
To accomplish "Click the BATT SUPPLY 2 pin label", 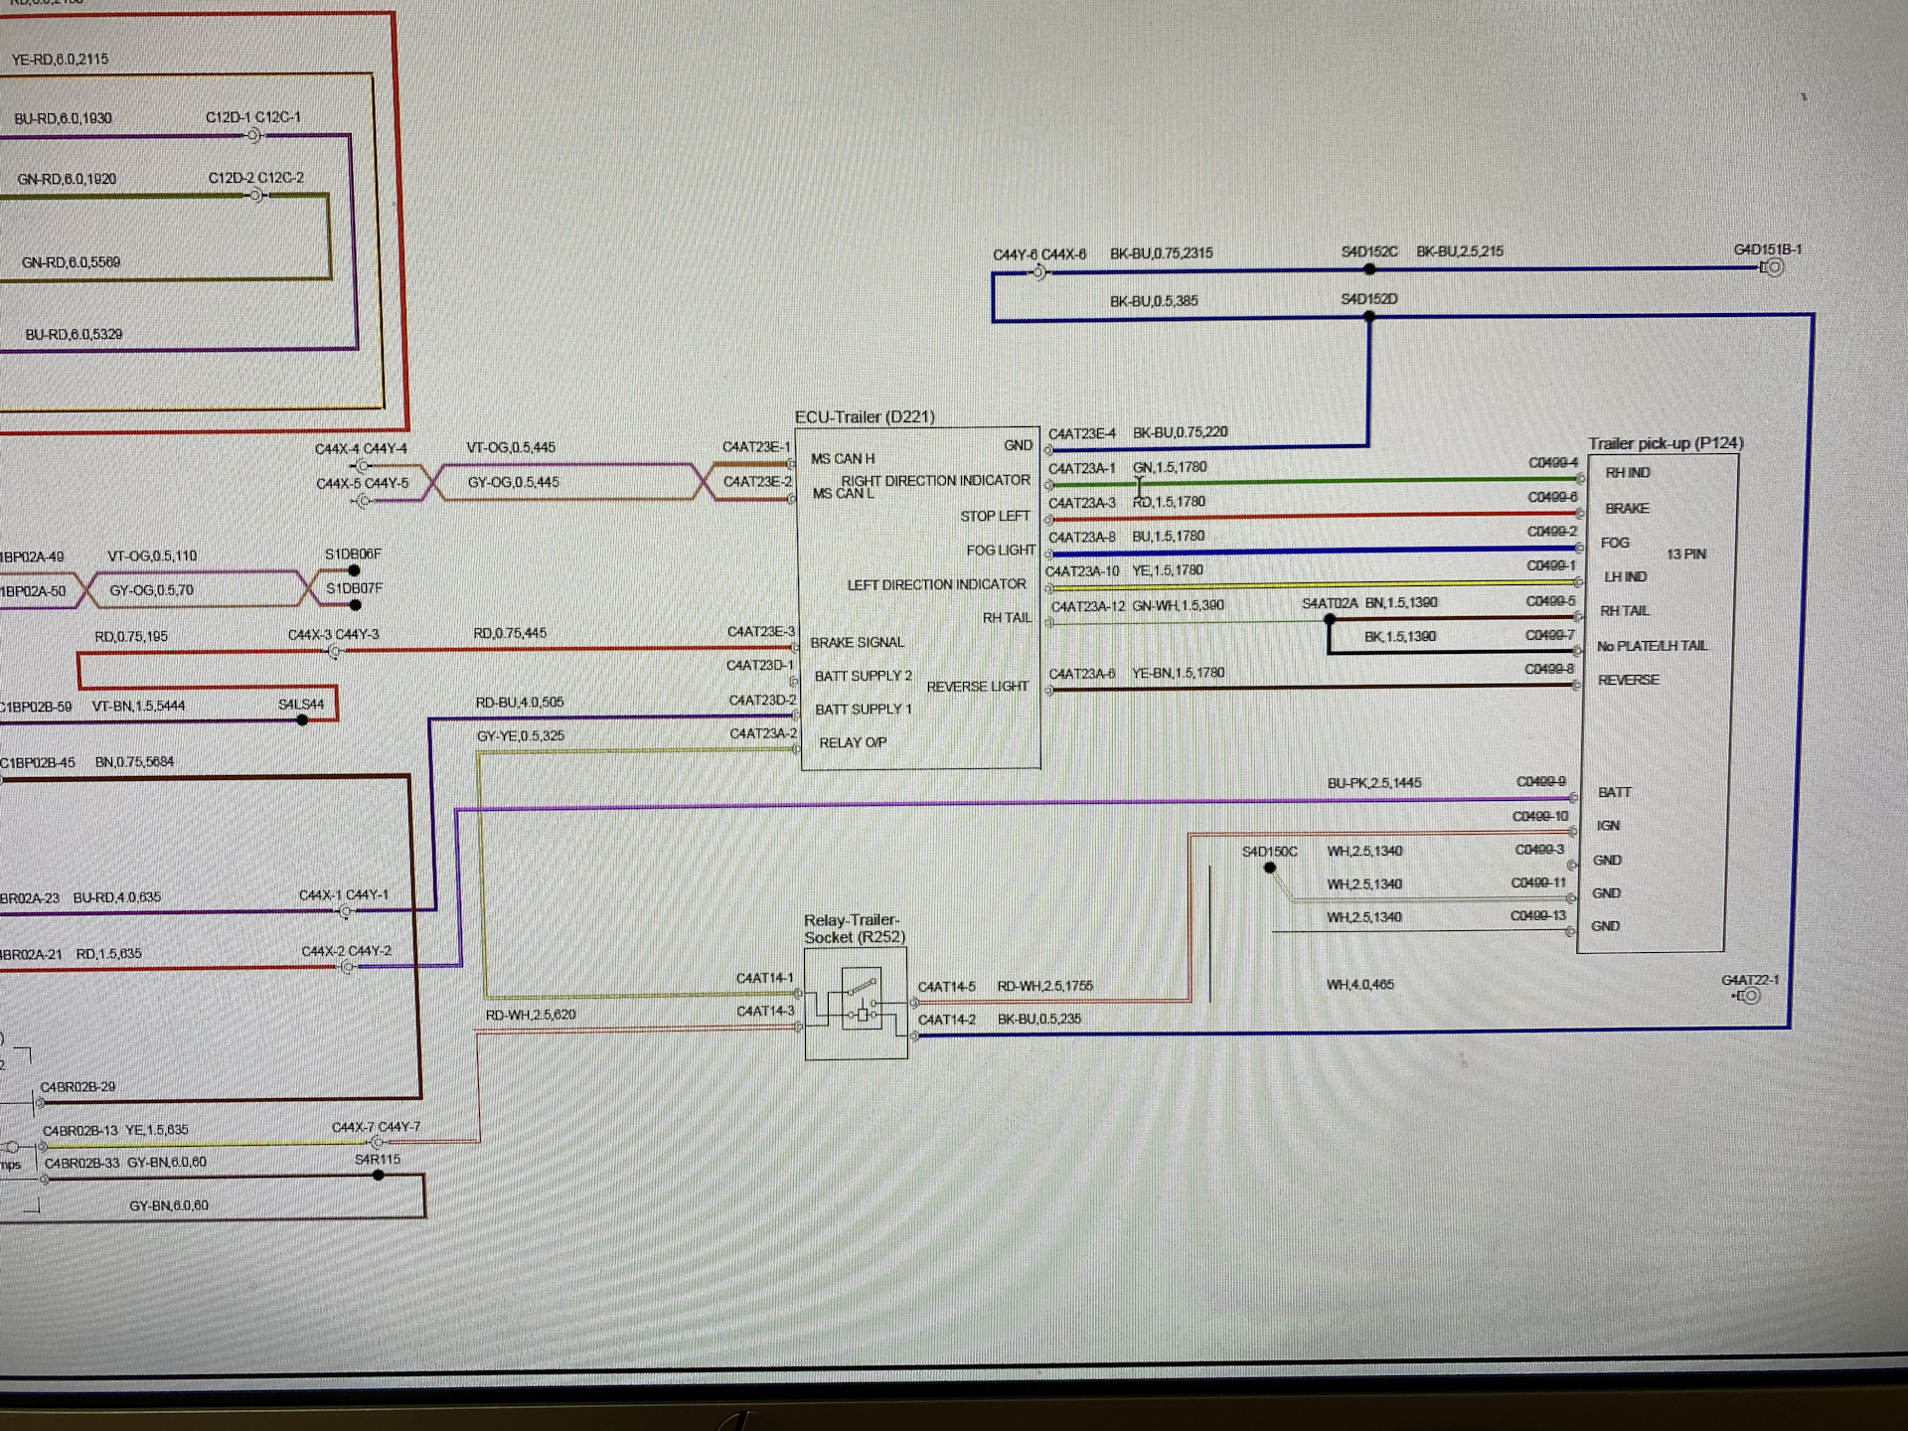I will tap(863, 676).
